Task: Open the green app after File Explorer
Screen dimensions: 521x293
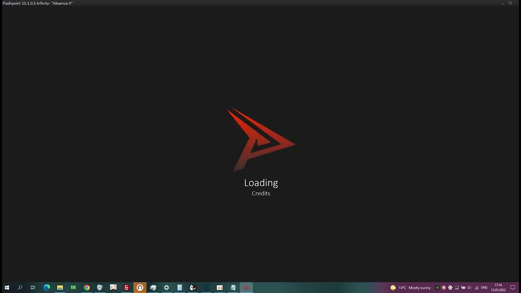Action: tap(73, 288)
